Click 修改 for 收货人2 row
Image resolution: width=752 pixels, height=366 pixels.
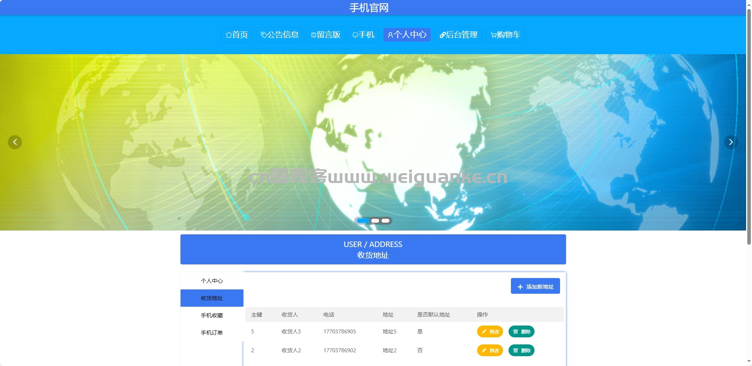click(x=490, y=350)
